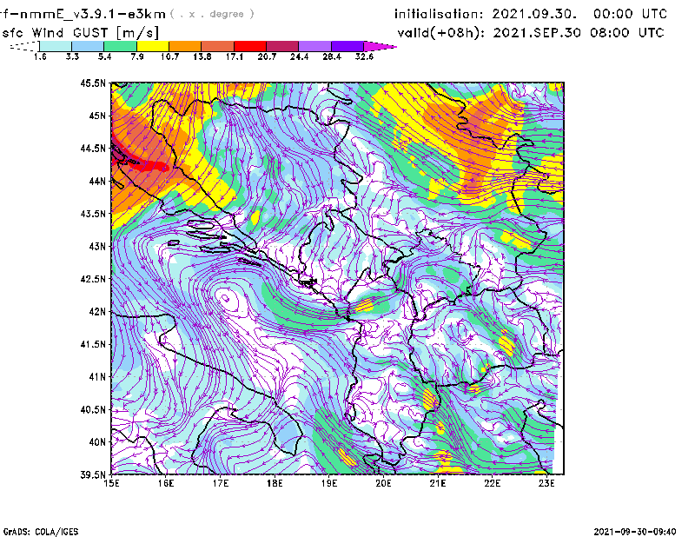Click the legend value '1.6'
Viewport: 695px width, 537px height.
pos(40,56)
